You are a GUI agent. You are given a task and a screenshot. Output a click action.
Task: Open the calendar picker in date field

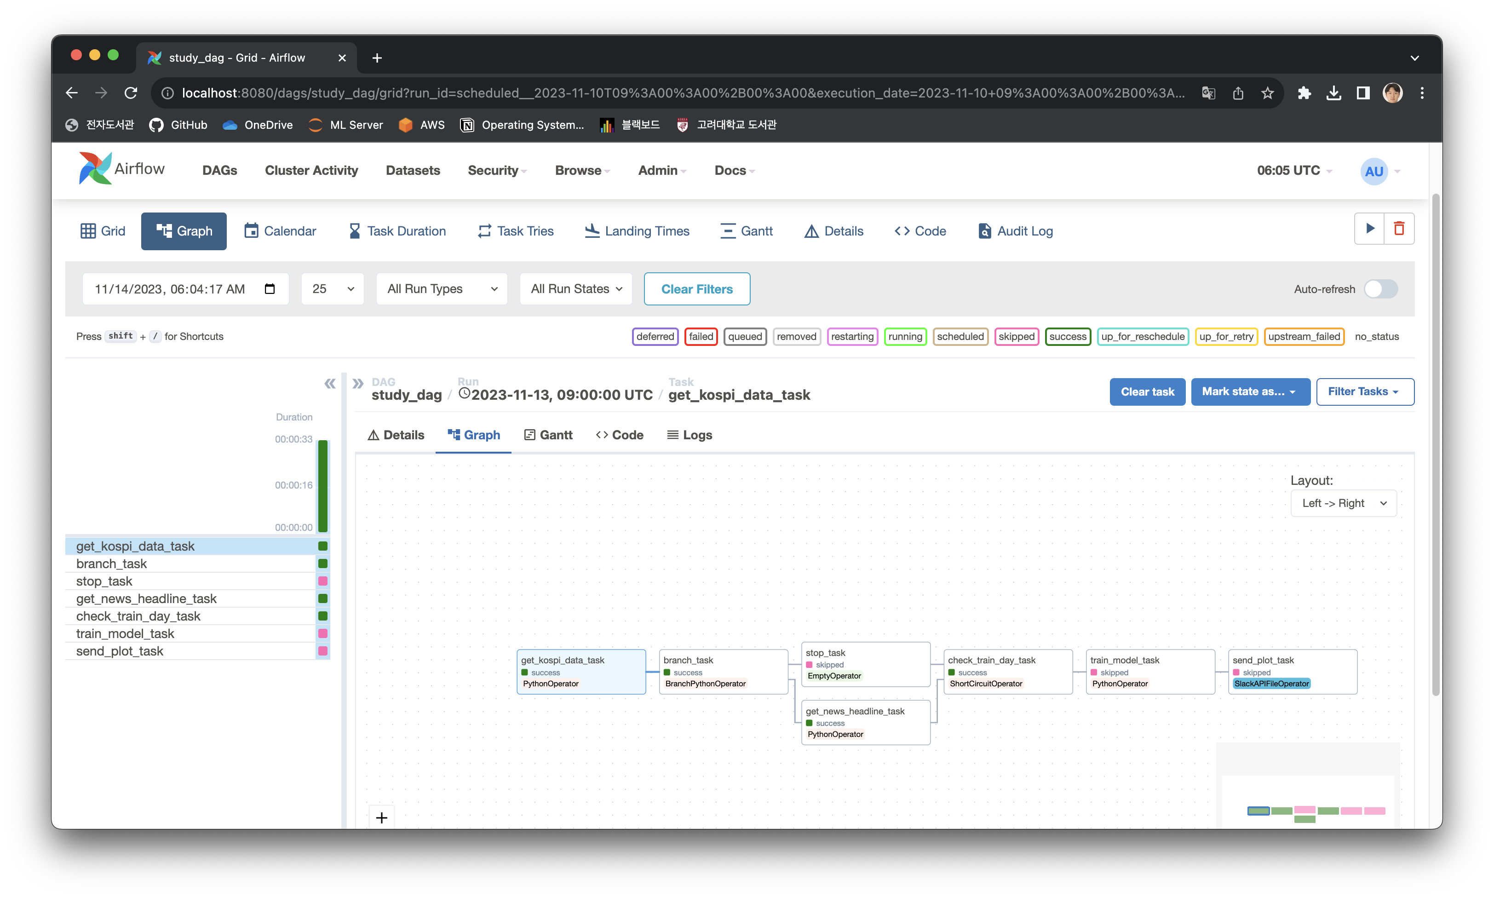pyautogui.click(x=270, y=289)
